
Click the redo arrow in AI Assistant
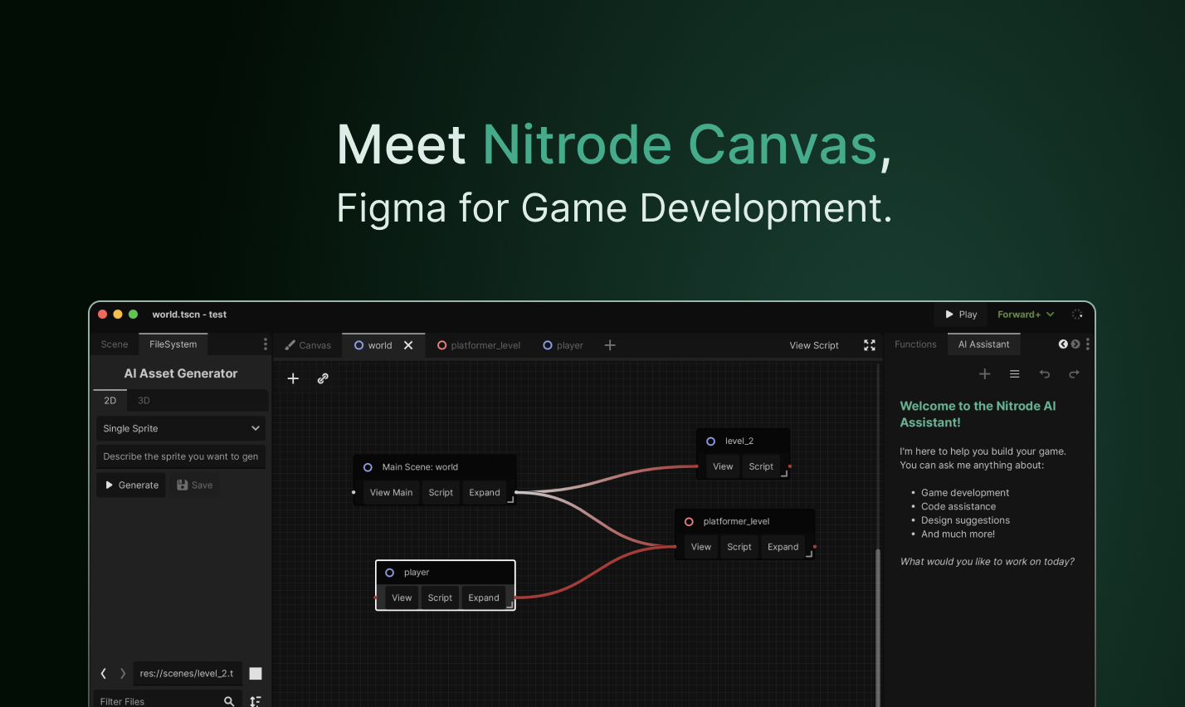coord(1075,374)
